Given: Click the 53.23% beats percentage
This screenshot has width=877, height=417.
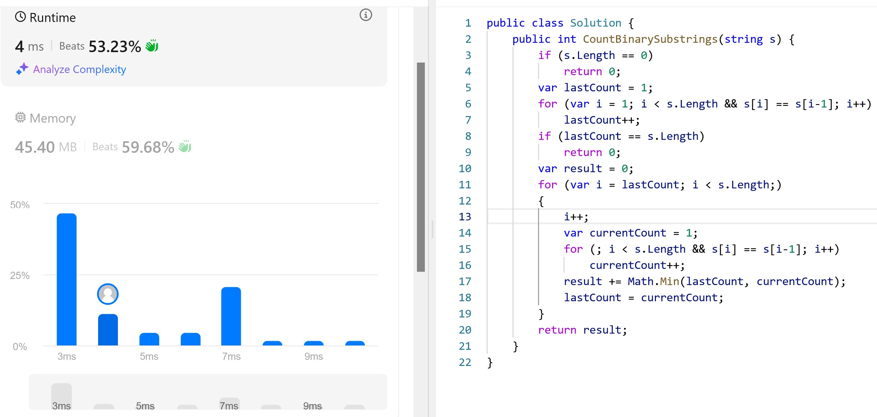Looking at the screenshot, I should click(x=115, y=46).
